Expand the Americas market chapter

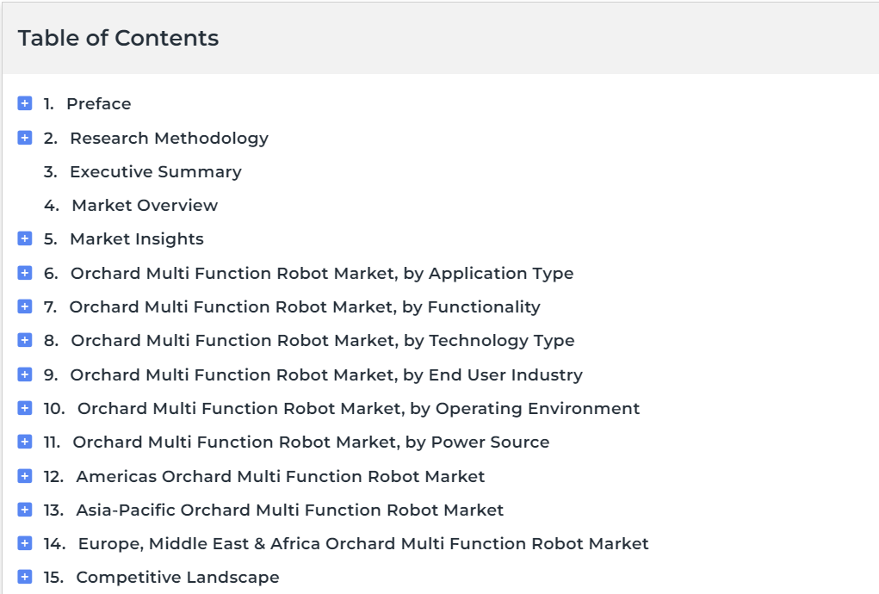point(25,476)
